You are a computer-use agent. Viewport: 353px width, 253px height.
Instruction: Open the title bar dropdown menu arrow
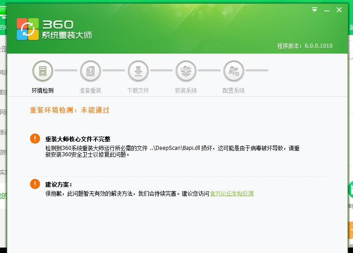(x=314, y=10)
